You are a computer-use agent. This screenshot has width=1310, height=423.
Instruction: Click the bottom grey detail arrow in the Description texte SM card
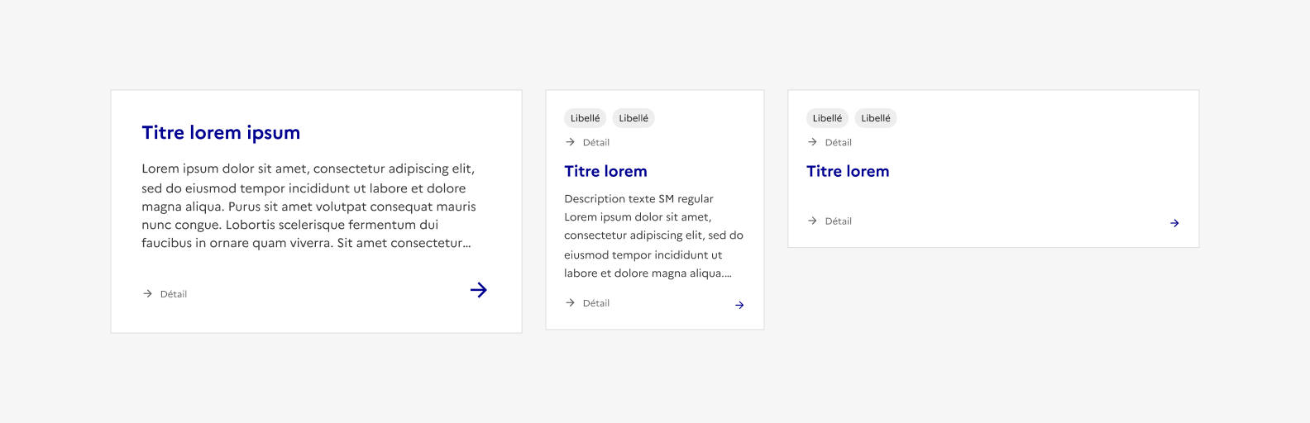[x=570, y=303]
